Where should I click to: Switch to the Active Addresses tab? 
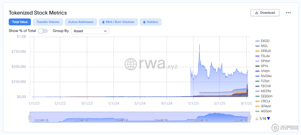(x=81, y=22)
